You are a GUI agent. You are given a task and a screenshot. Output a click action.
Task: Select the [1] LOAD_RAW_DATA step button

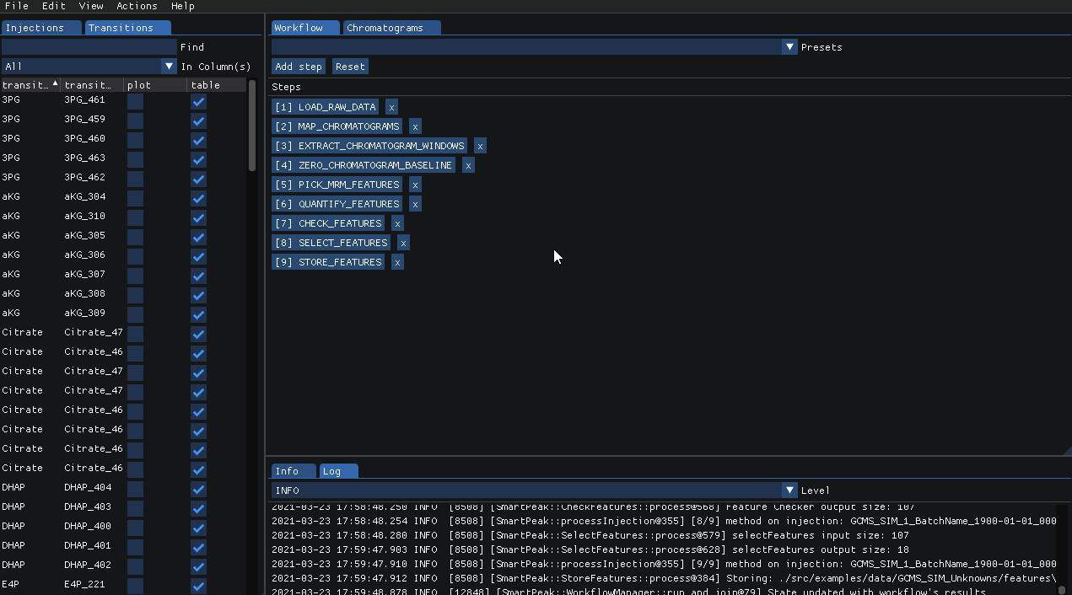click(x=326, y=107)
